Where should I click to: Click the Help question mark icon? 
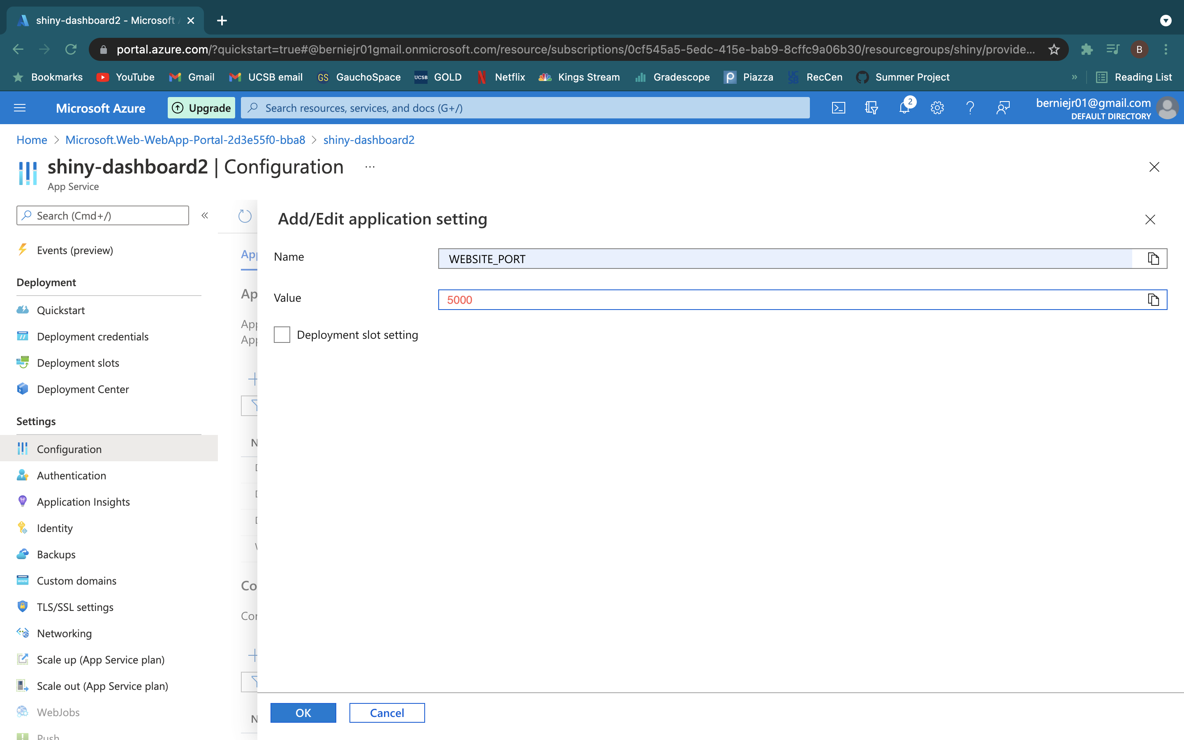pyautogui.click(x=970, y=108)
